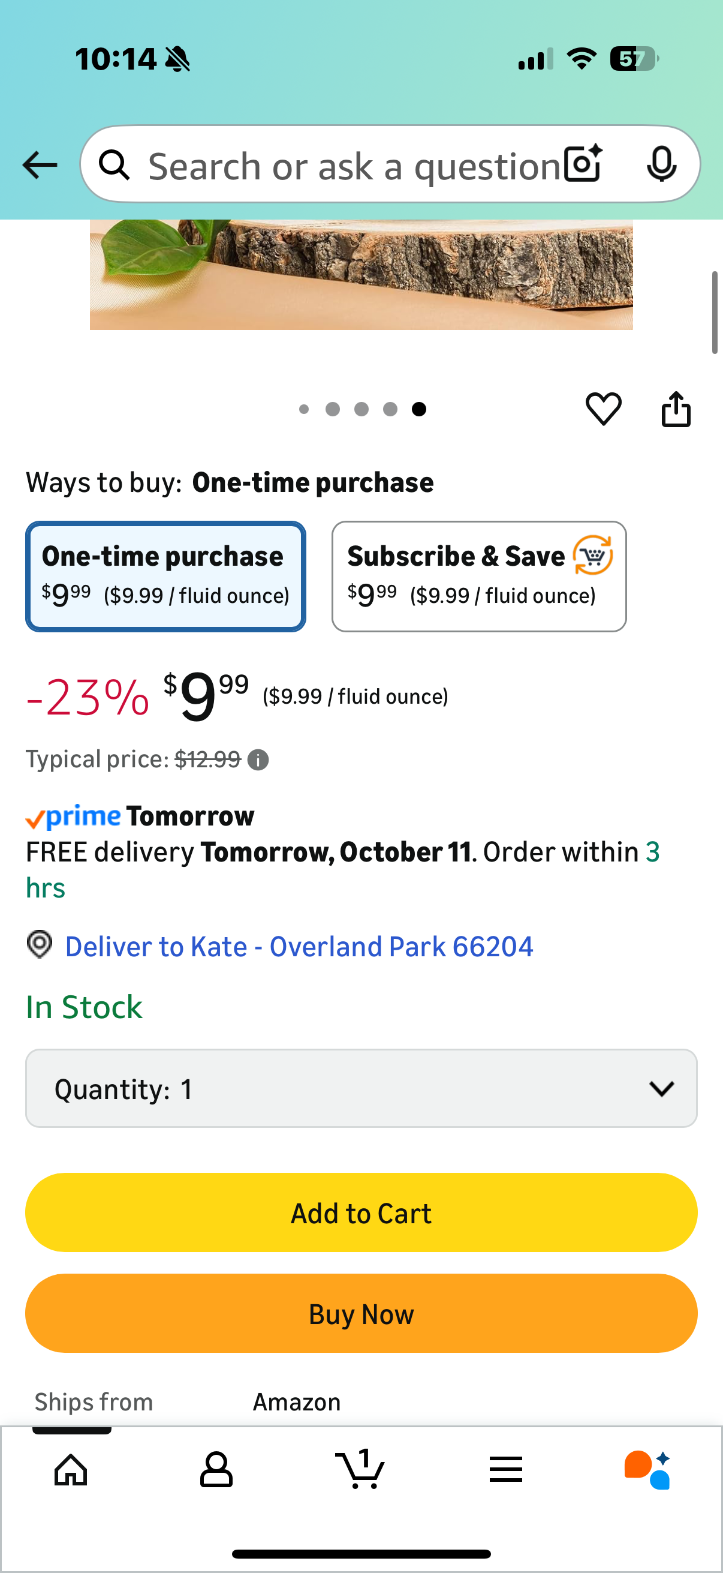The image size is (723, 1573).
Task: Select One-time purchase option
Action: 165,576
